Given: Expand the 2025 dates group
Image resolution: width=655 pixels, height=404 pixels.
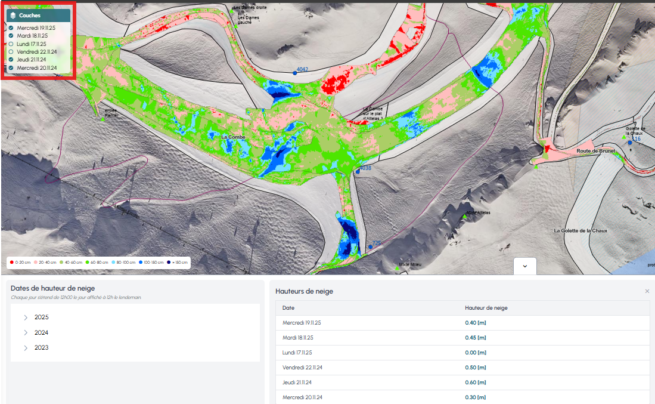Looking at the screenshot, I should [26, 317].
